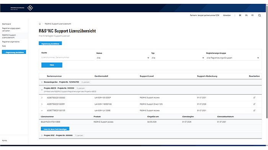Click the Support Abdeckung column header
The width and height of the screenshot is (268, 150).
pyautogui.click(x=207, y=76)
